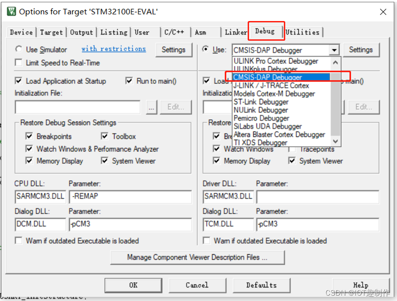Choose Models Cortex-M Debugger
This screenshot has height=301, width=397.
[x=281, y=94]
